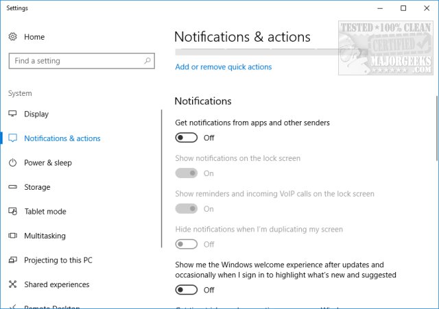Toggle show notifications on the lock screen
Viewport: 439px width, 309px height.
(186, 173)
